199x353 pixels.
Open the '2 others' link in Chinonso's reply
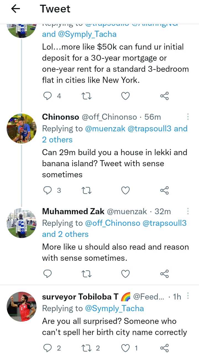[57, 140]
